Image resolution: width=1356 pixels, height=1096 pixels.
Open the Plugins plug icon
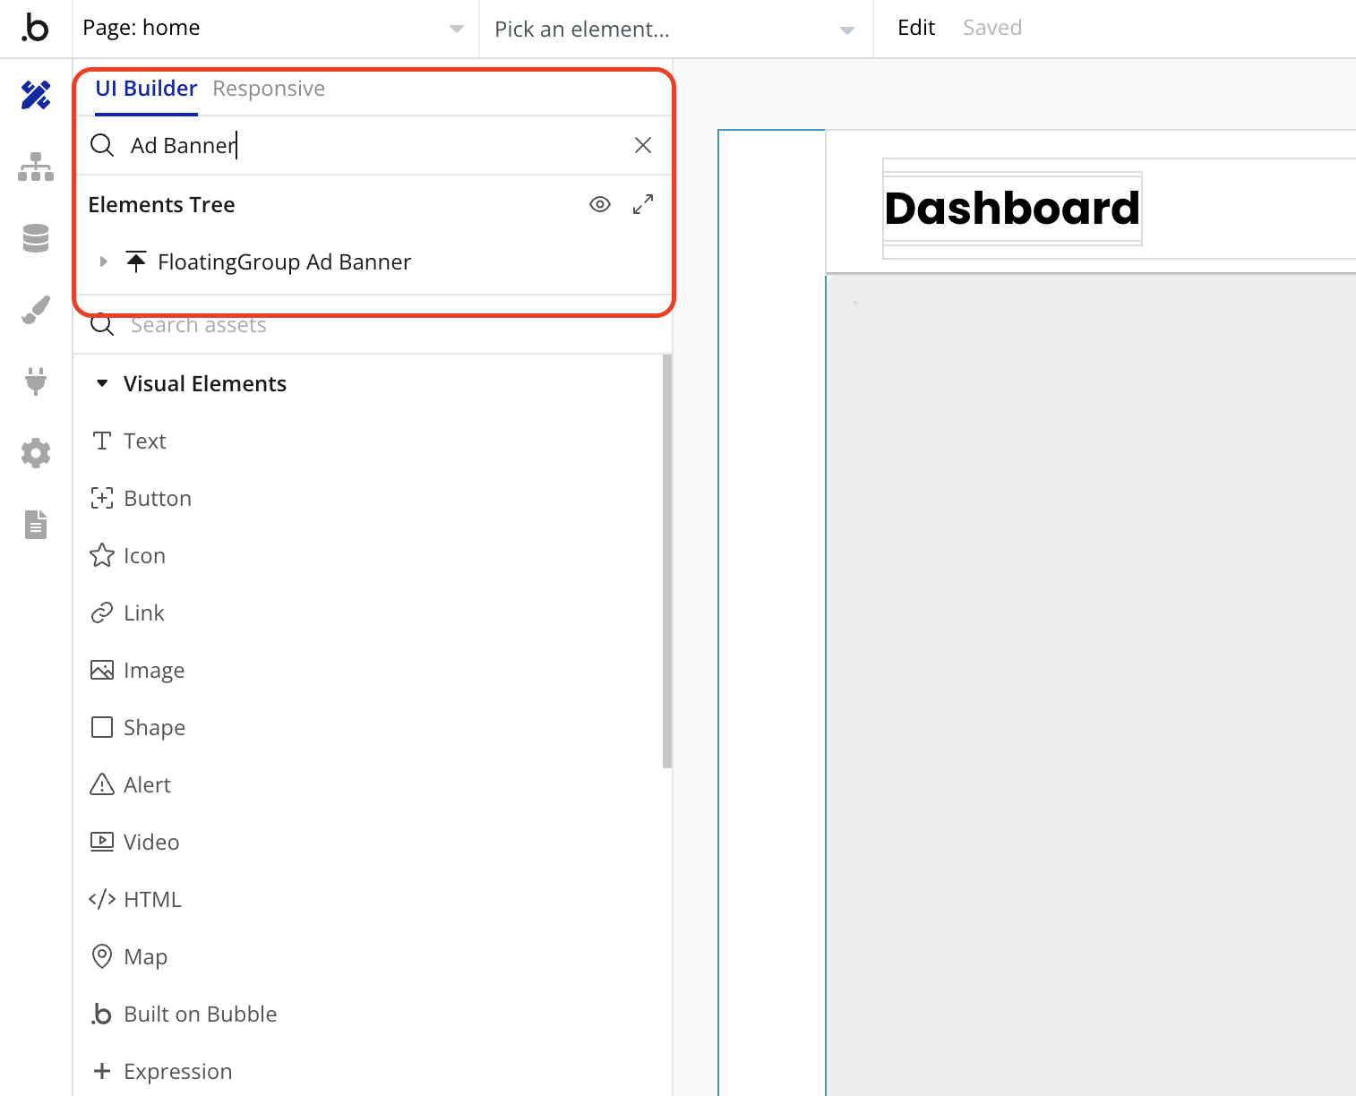[36, 381]
